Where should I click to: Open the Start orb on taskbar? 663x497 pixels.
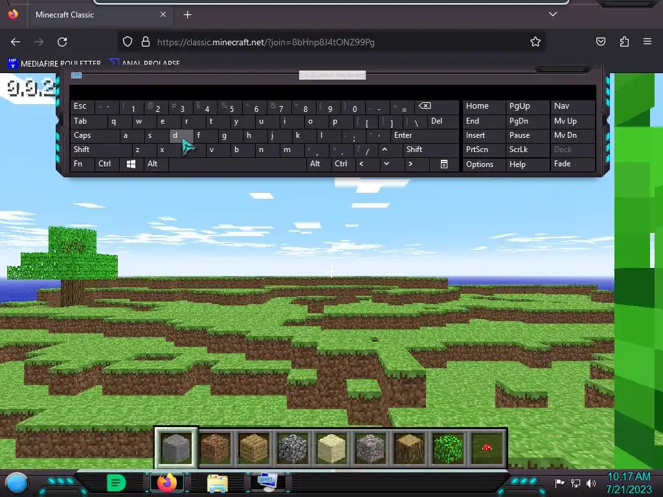tap(17, 483)
